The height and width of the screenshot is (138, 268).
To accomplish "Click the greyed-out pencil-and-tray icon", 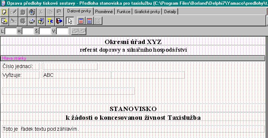I will (x=14, y=21).
